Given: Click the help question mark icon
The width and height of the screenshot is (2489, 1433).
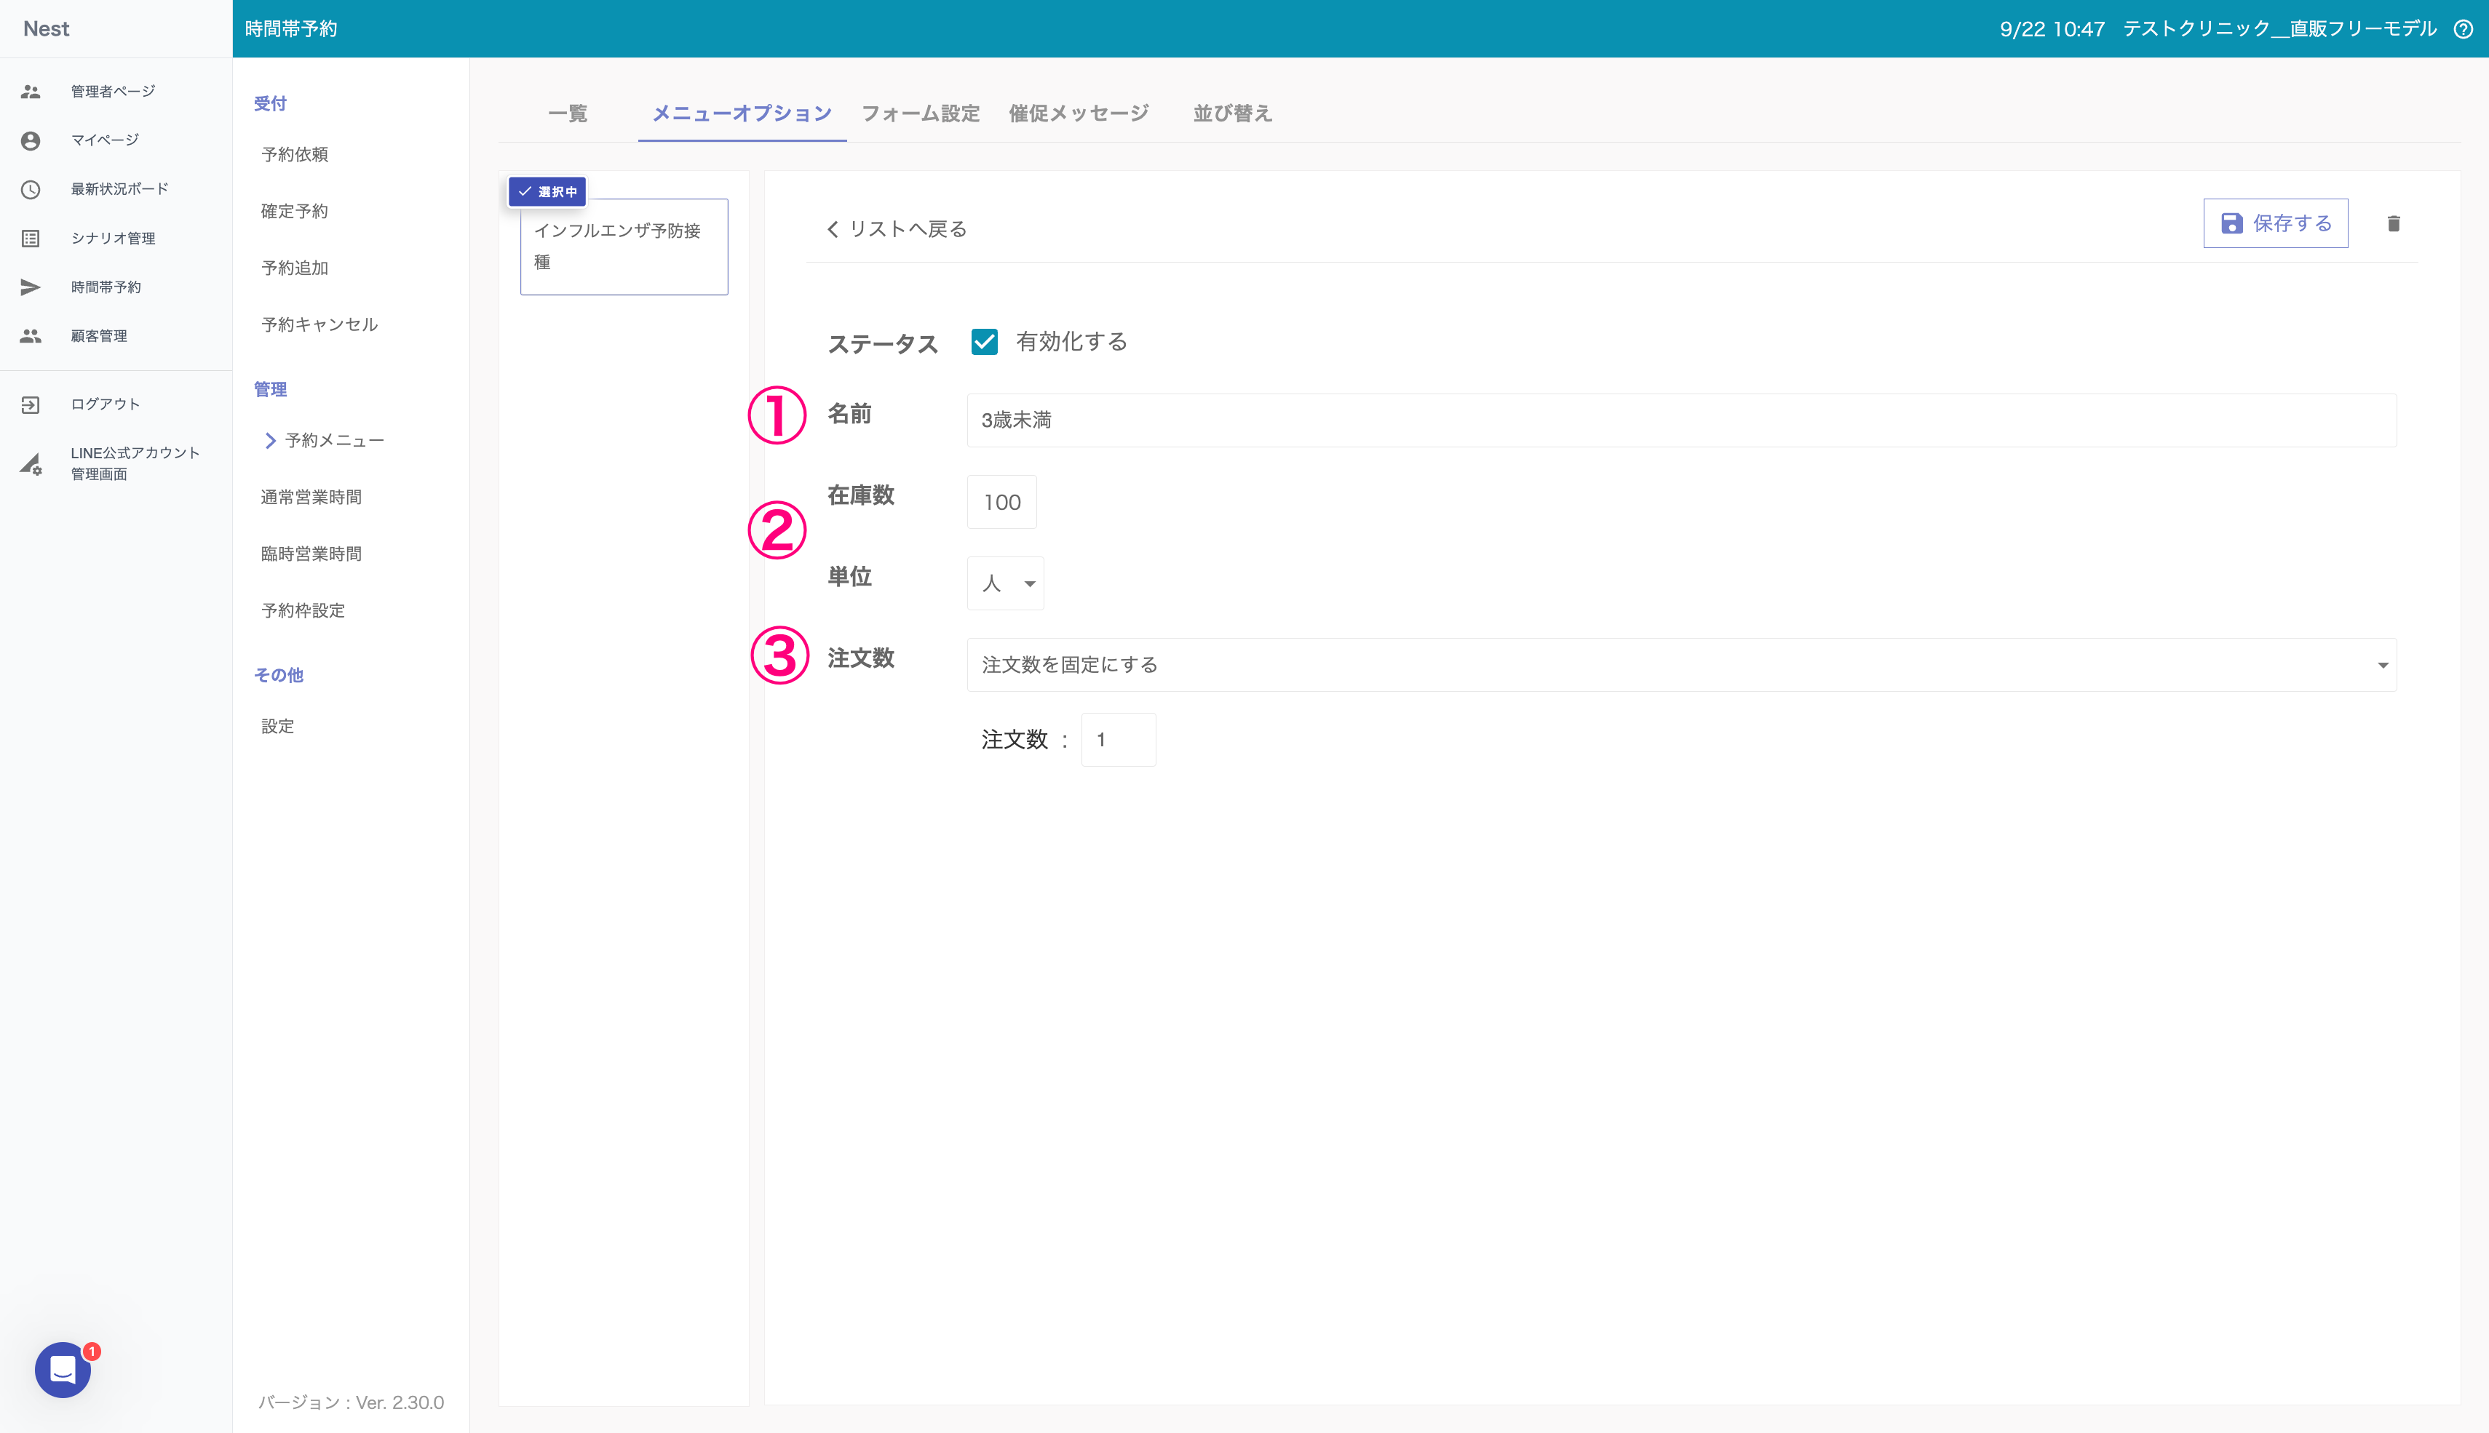Looking at the screenshot, I should [2464, 28].
